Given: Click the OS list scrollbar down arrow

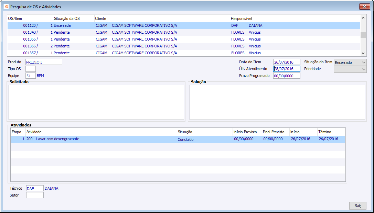Looking at the screenshot, I should pos(363,53).
